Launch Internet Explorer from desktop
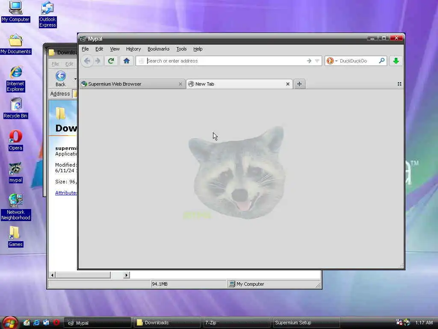The height and width of the screenshot is (329, 438). [16, 79]
